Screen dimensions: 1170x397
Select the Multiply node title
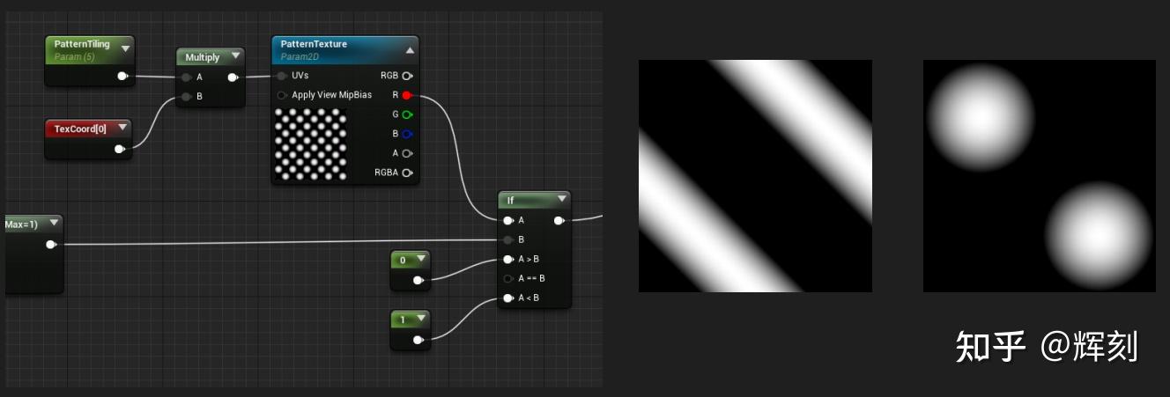point(203,57)
